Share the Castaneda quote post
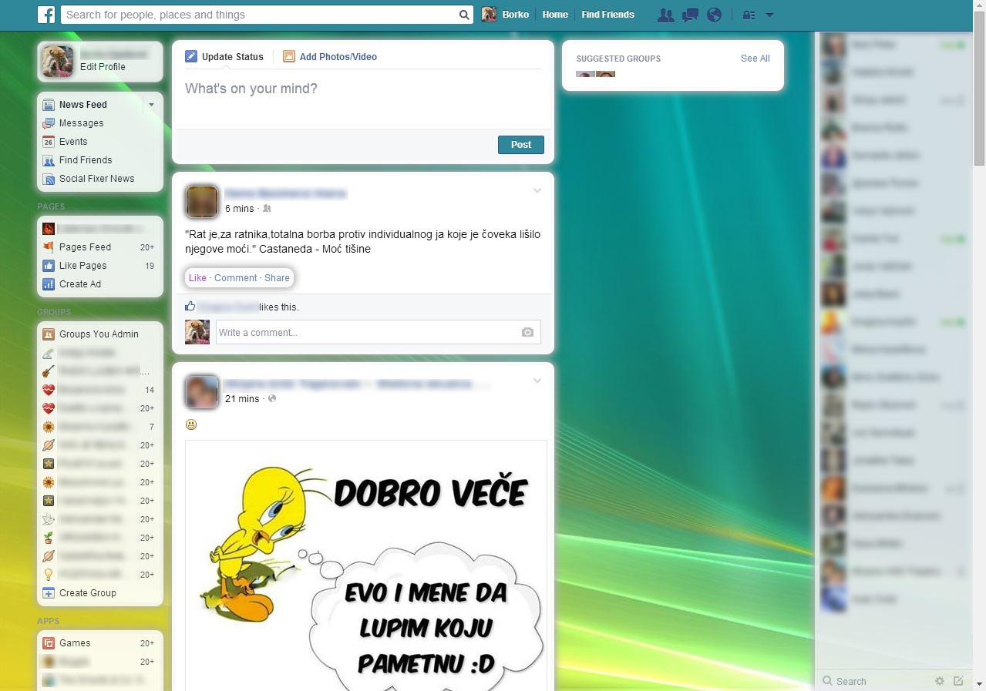The height and width of the screenshot is (691, 986). click(277, 278)
